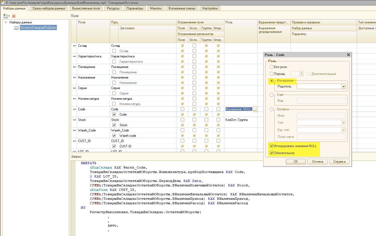Screen dimensions: 376x236
Task: Click the Период number stepper
Action: point(302,74)
